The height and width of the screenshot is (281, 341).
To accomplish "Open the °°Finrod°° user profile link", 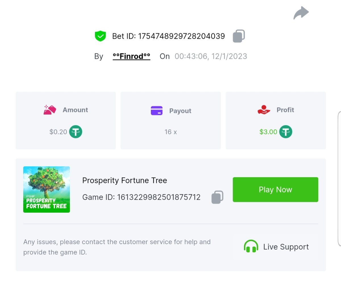I will (x=131, y=56).
